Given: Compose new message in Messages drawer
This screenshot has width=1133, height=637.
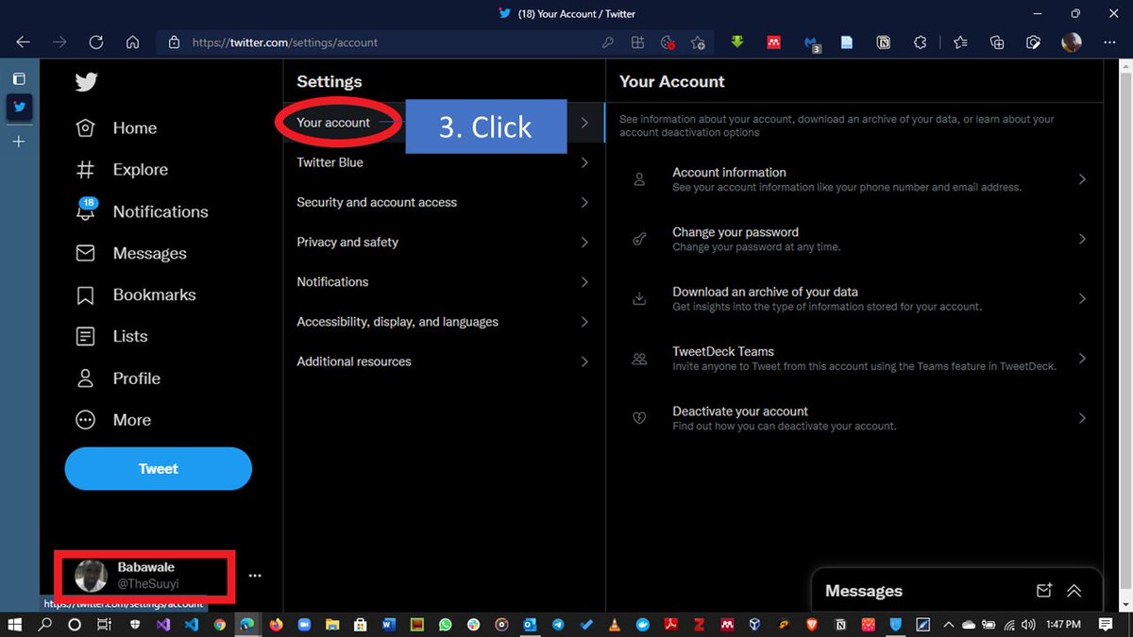Looking at the screenshot, I should [1043, 591].
